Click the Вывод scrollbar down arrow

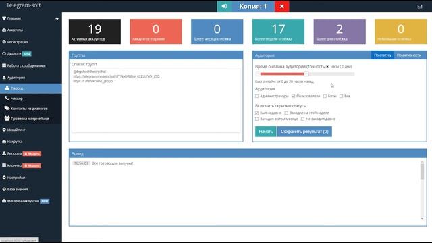422,219
